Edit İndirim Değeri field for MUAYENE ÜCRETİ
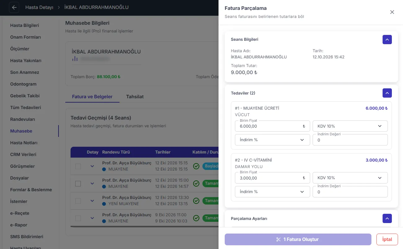403x249 pixels. [350, 140]
